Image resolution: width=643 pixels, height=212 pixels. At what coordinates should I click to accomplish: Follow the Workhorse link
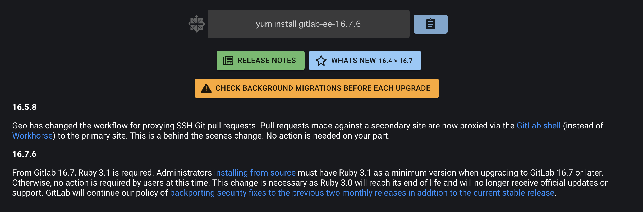point(32,136)
